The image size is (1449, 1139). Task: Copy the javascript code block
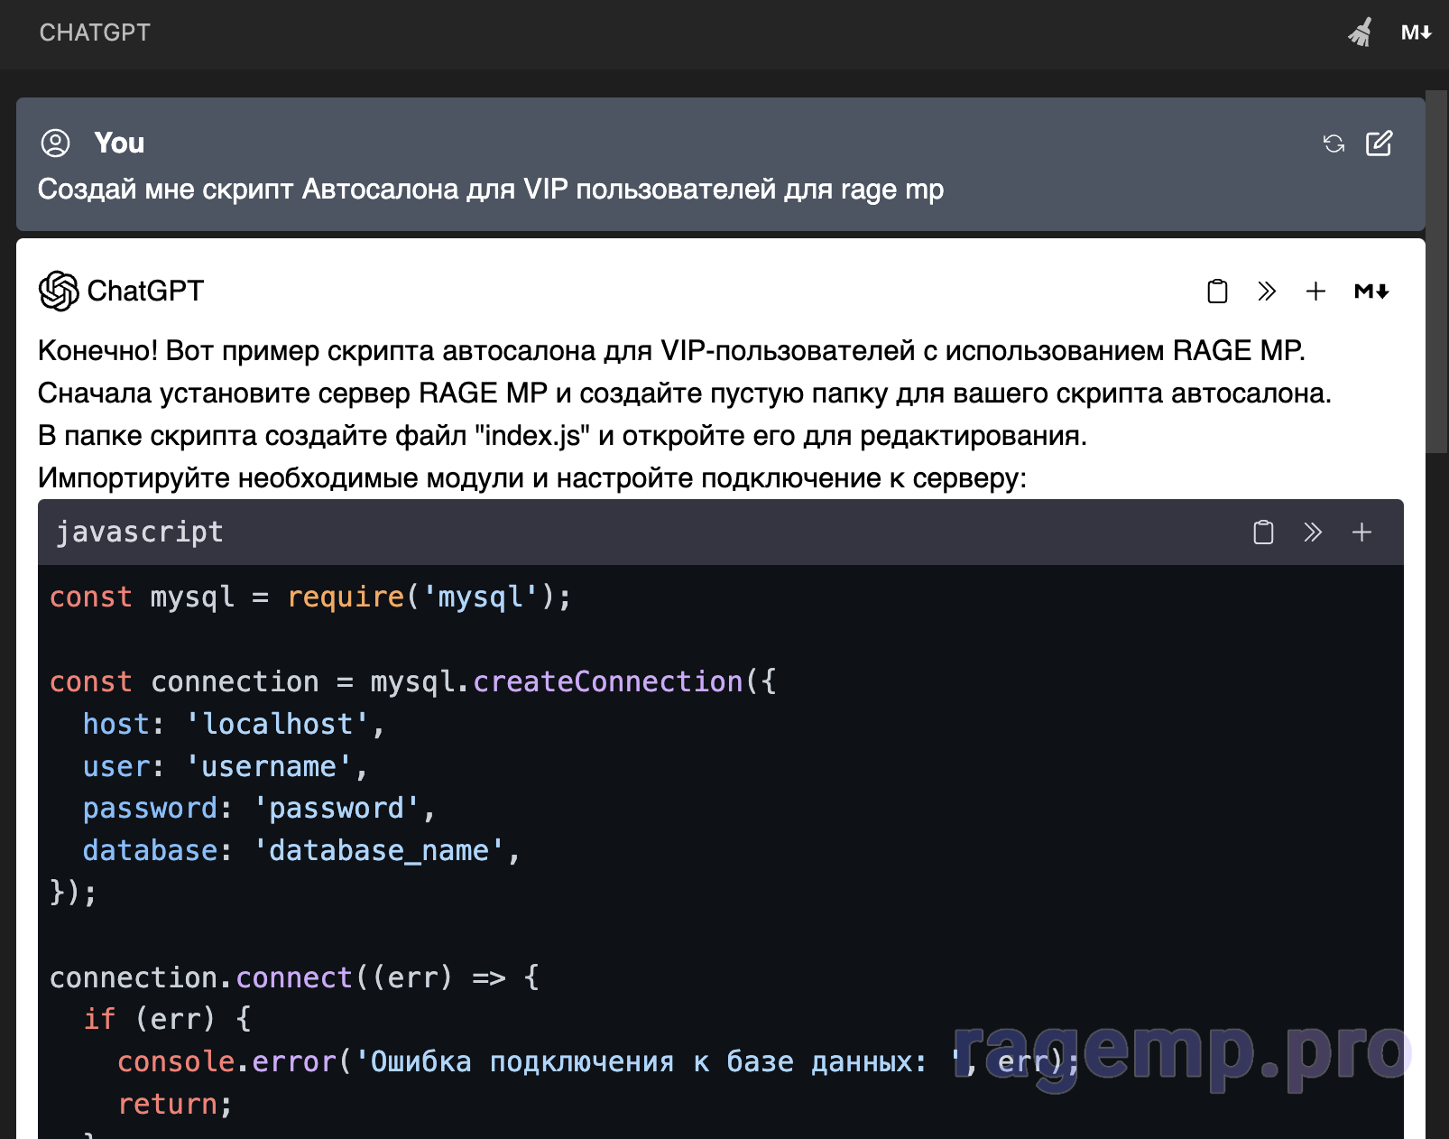(x=1263, y=532)
